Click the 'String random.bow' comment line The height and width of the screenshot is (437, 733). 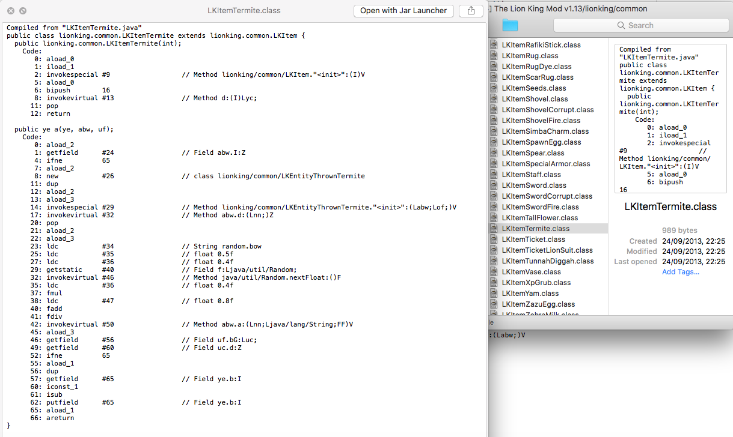pos(221,246)
